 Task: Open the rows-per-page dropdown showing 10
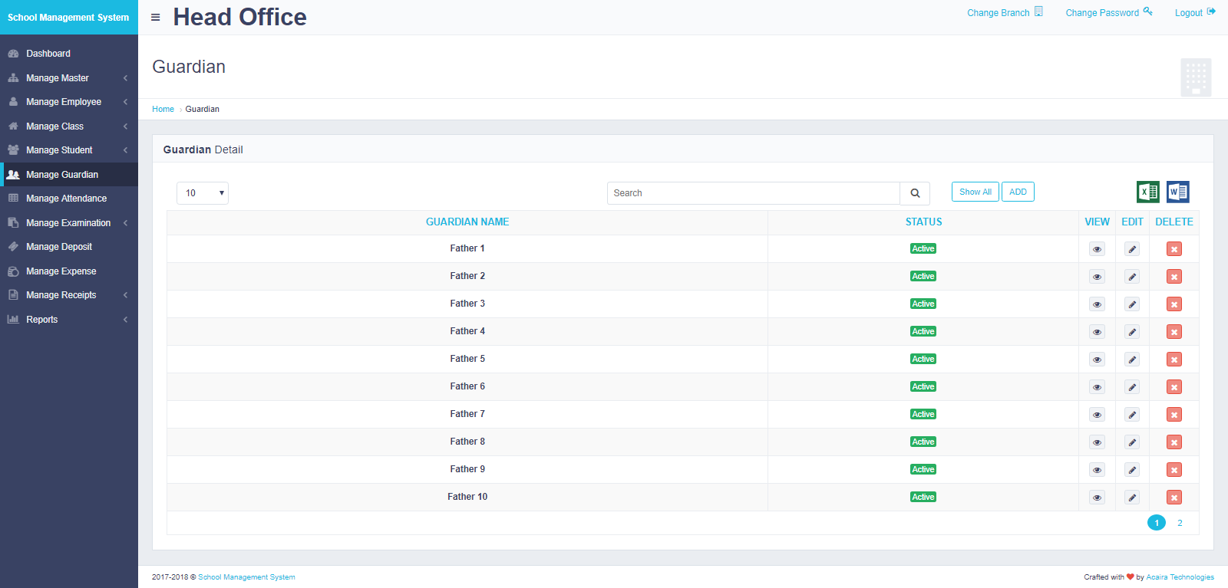203,193
